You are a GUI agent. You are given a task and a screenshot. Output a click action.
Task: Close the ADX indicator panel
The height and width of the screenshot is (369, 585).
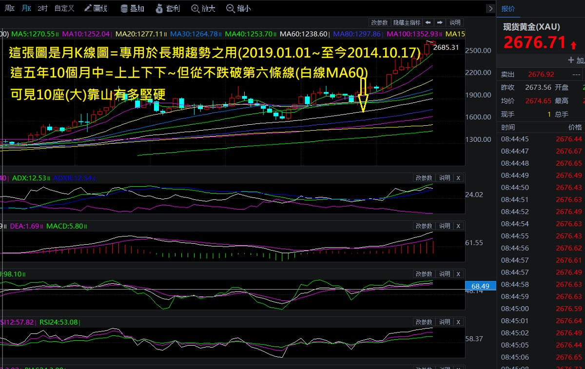pyautogui.click(x=458, y=178)
